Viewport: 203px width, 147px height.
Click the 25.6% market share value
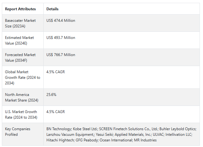pos(51,95)
